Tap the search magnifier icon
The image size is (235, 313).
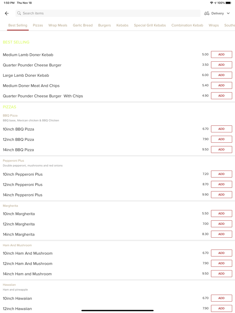click(19, 13)
